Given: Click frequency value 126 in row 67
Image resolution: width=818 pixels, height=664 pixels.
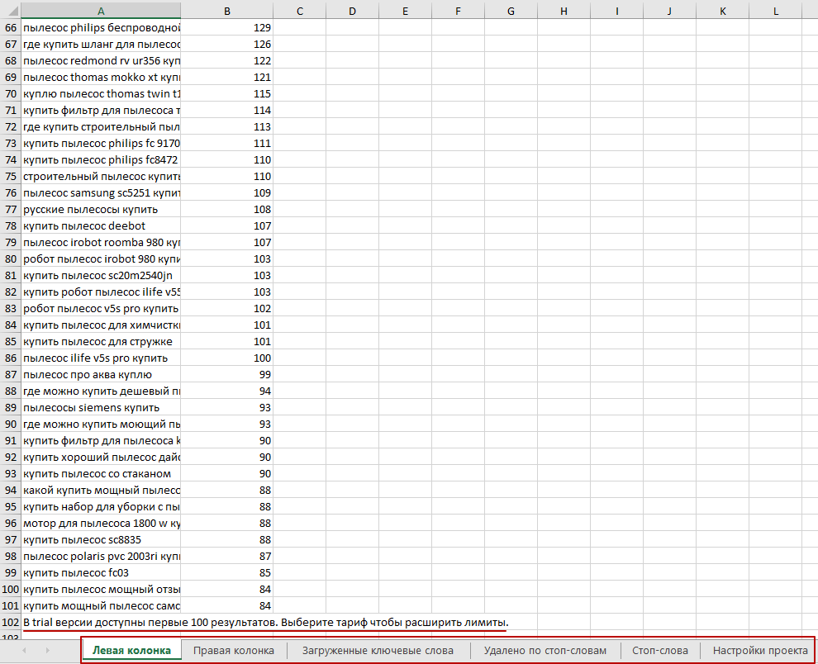Looking at the screenshot, I should point(227,45).
